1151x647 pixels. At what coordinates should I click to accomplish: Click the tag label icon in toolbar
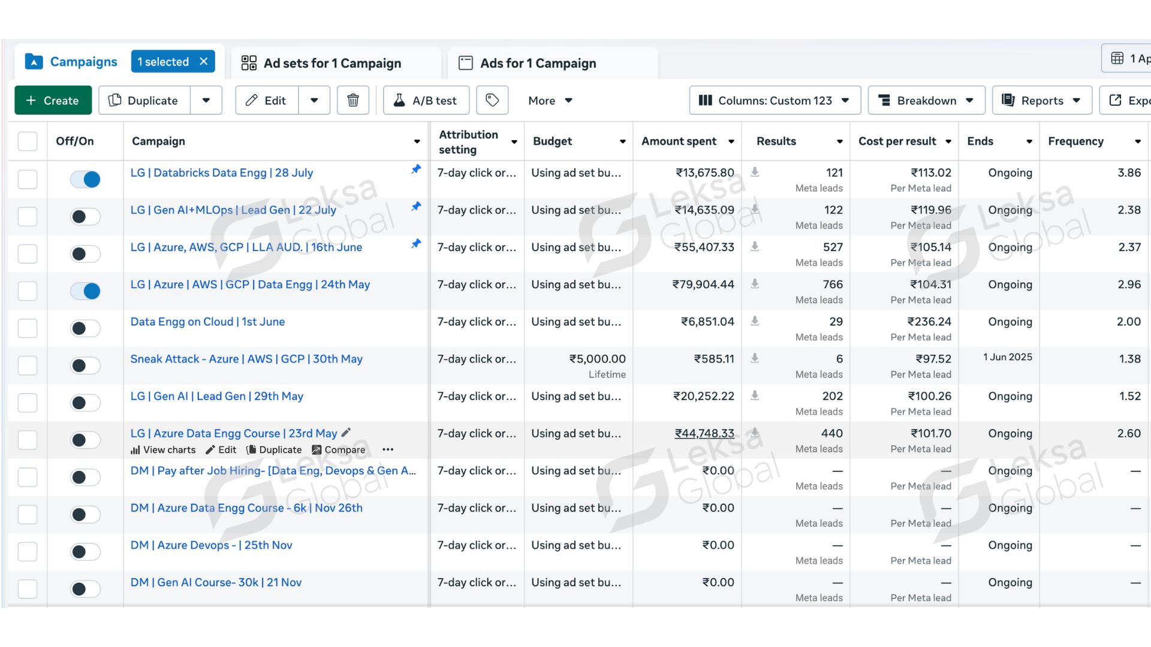click(492, 100)
